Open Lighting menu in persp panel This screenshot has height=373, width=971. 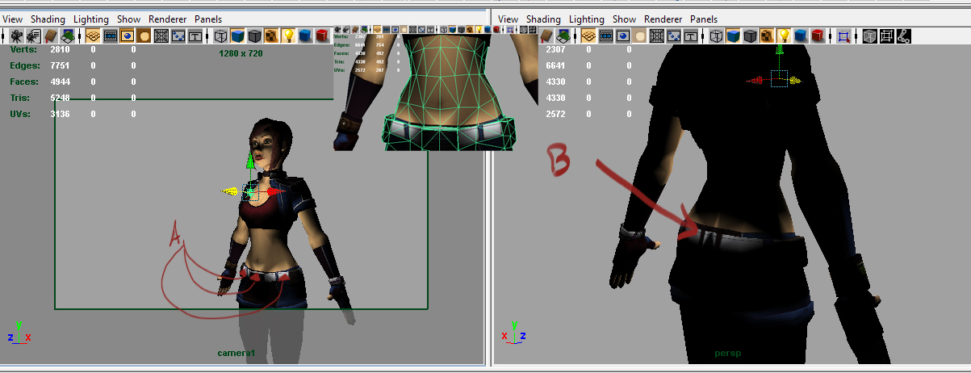point(586,19)
